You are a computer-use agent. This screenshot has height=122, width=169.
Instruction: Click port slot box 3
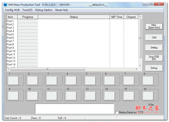52,81
